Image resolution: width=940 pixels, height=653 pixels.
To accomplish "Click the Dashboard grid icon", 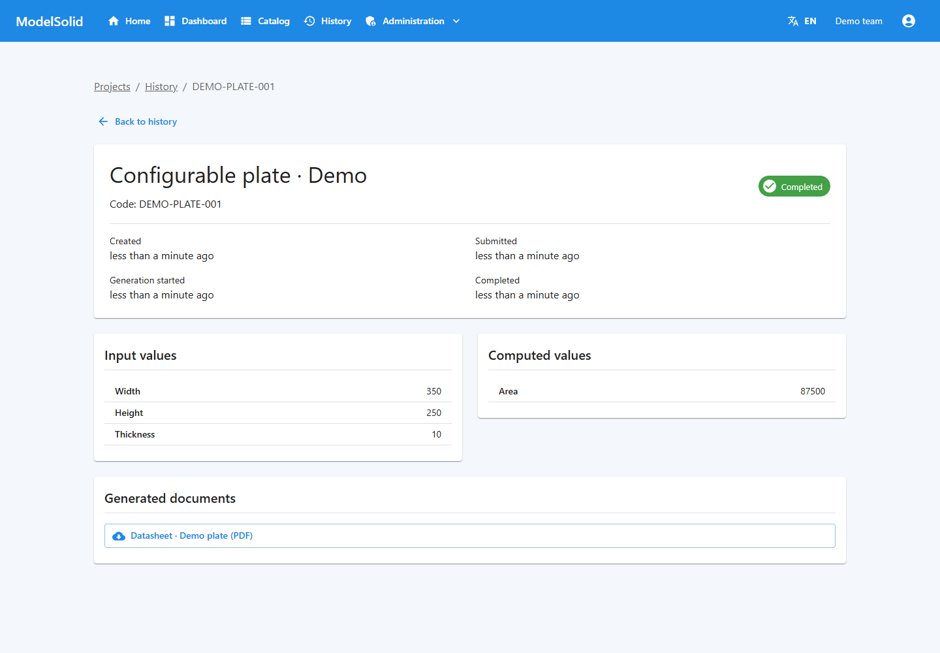I will [170, 21].
